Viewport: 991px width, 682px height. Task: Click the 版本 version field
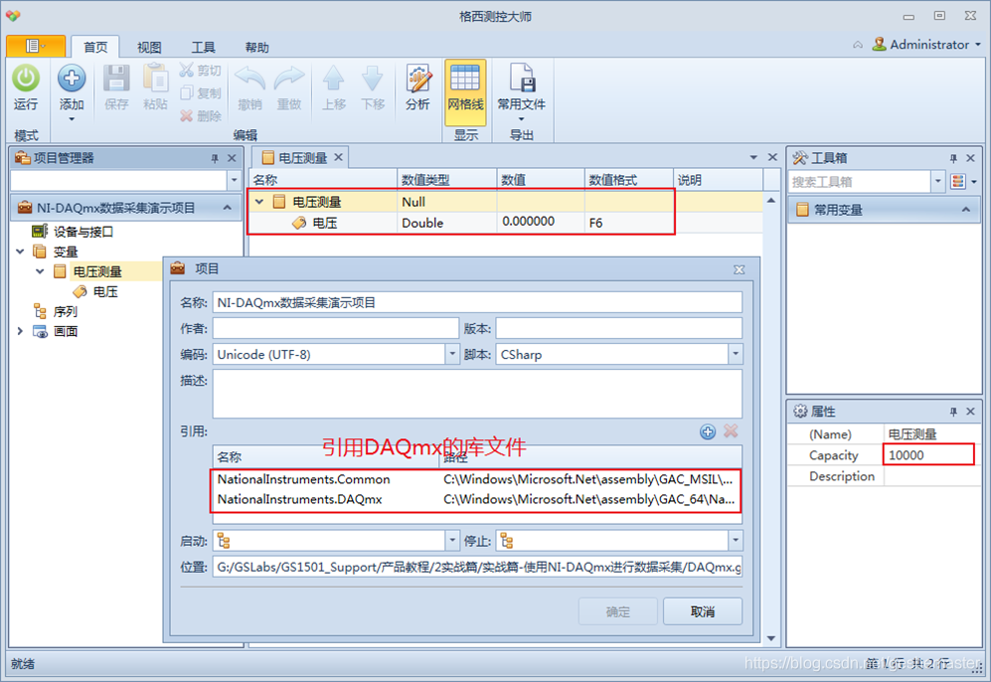tap(618, 329)
